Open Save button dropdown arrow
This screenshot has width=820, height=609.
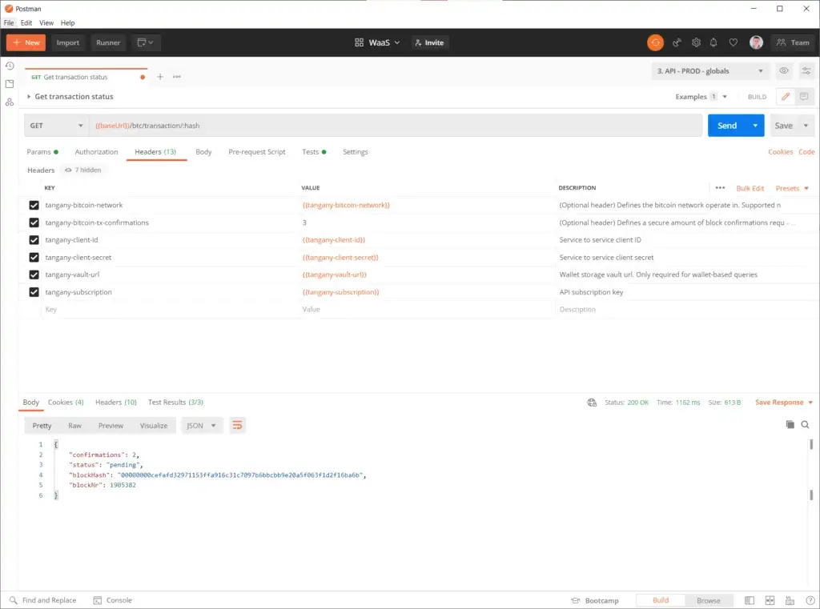pos(806,126)
